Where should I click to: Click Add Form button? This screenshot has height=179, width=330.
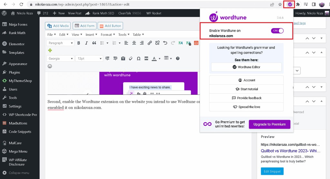[x=85, y=26]
